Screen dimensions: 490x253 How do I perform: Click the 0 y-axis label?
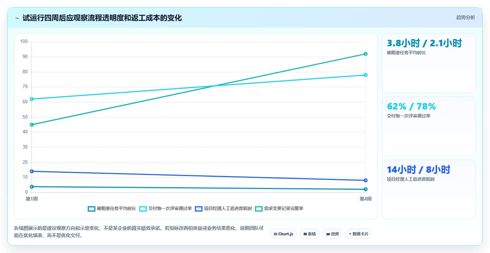(x=26, y=192)
